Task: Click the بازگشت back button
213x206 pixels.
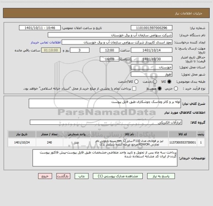Action: (x=63, y=176)
